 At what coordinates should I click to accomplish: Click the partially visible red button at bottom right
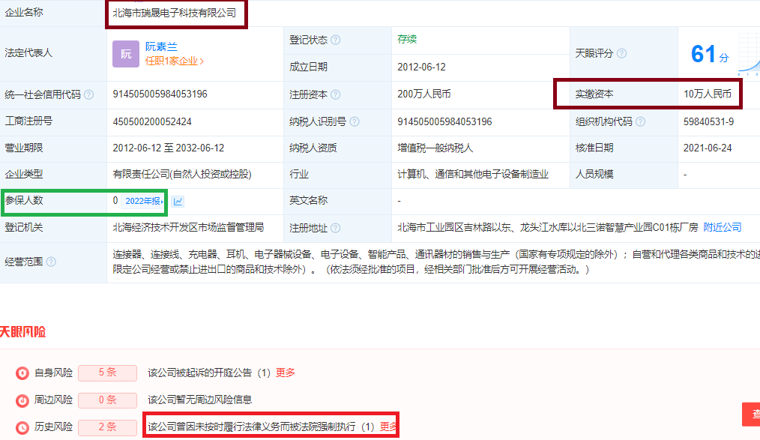pyautogui.click(x=751, y=415)
